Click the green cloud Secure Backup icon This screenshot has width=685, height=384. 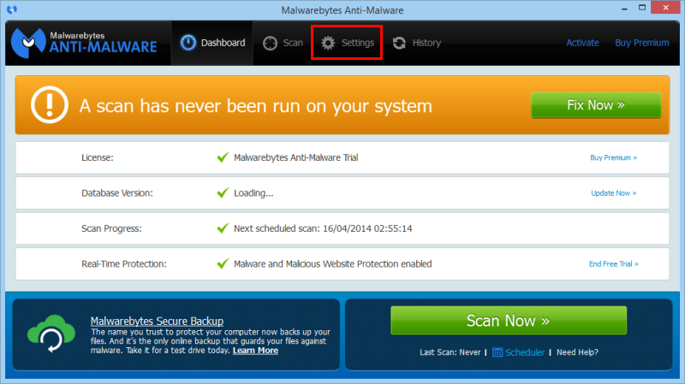(x=51, y=334)
